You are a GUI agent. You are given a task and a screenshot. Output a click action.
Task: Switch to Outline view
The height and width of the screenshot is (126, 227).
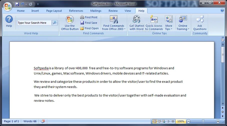(x=168, y=121)
